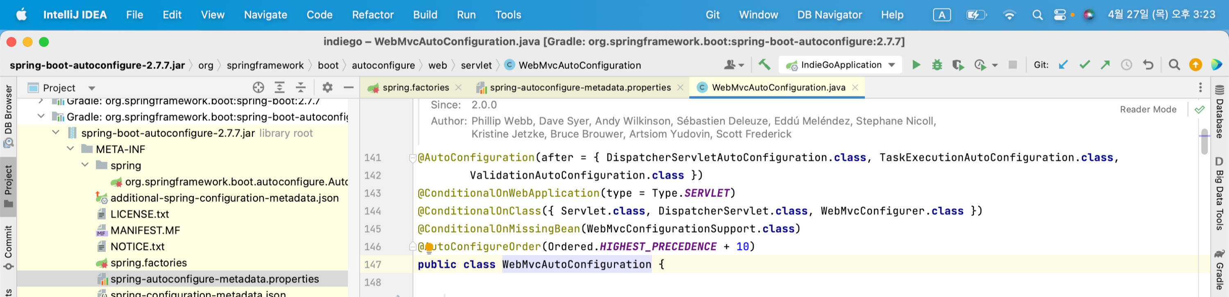Click Collapse All icon in Project panel
This screenshot has width=1229, height=297.
coord(301,87)
